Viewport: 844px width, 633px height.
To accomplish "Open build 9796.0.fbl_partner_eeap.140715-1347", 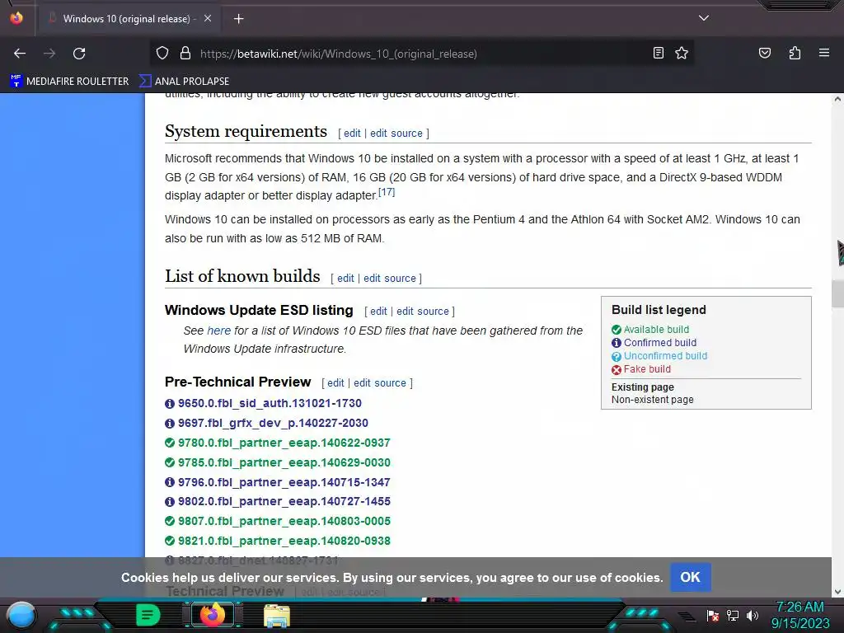I will pos(284,482).
